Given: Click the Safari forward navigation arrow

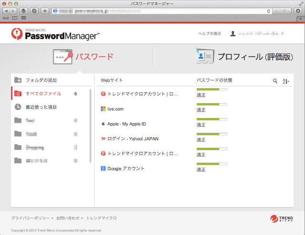Looking at the screenshot, I should tap(13, 11).
